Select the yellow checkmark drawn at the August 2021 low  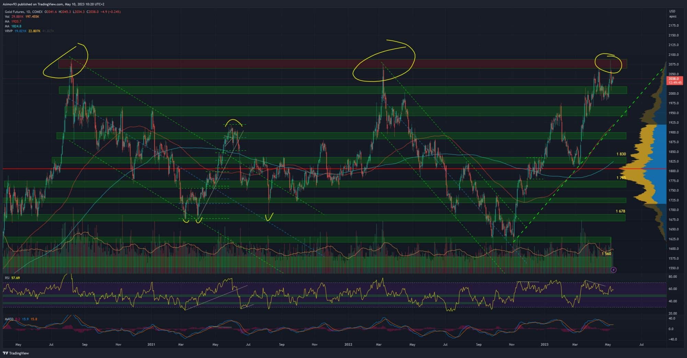tap(269, 217)
